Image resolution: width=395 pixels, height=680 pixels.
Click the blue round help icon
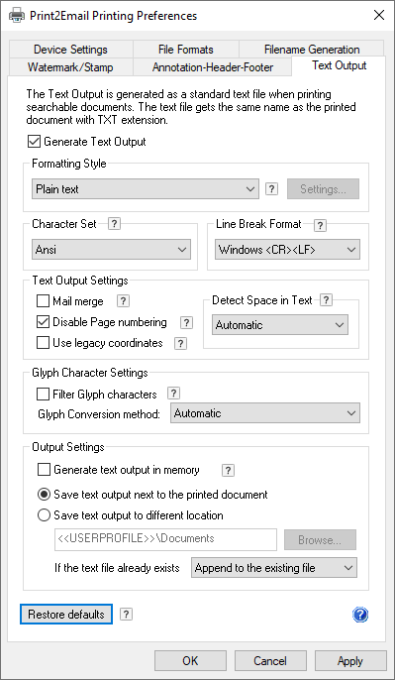(x=360, y=615)
